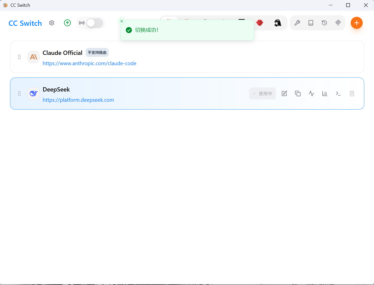Click the CC Switch logo title

[x=25, y=23]
